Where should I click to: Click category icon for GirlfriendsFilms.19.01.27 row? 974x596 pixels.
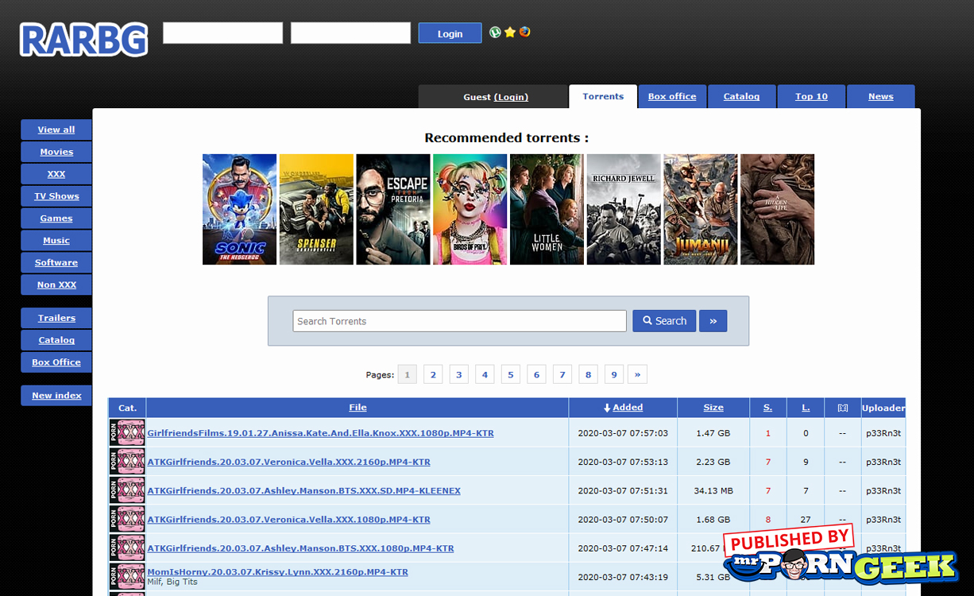[127, 433]
